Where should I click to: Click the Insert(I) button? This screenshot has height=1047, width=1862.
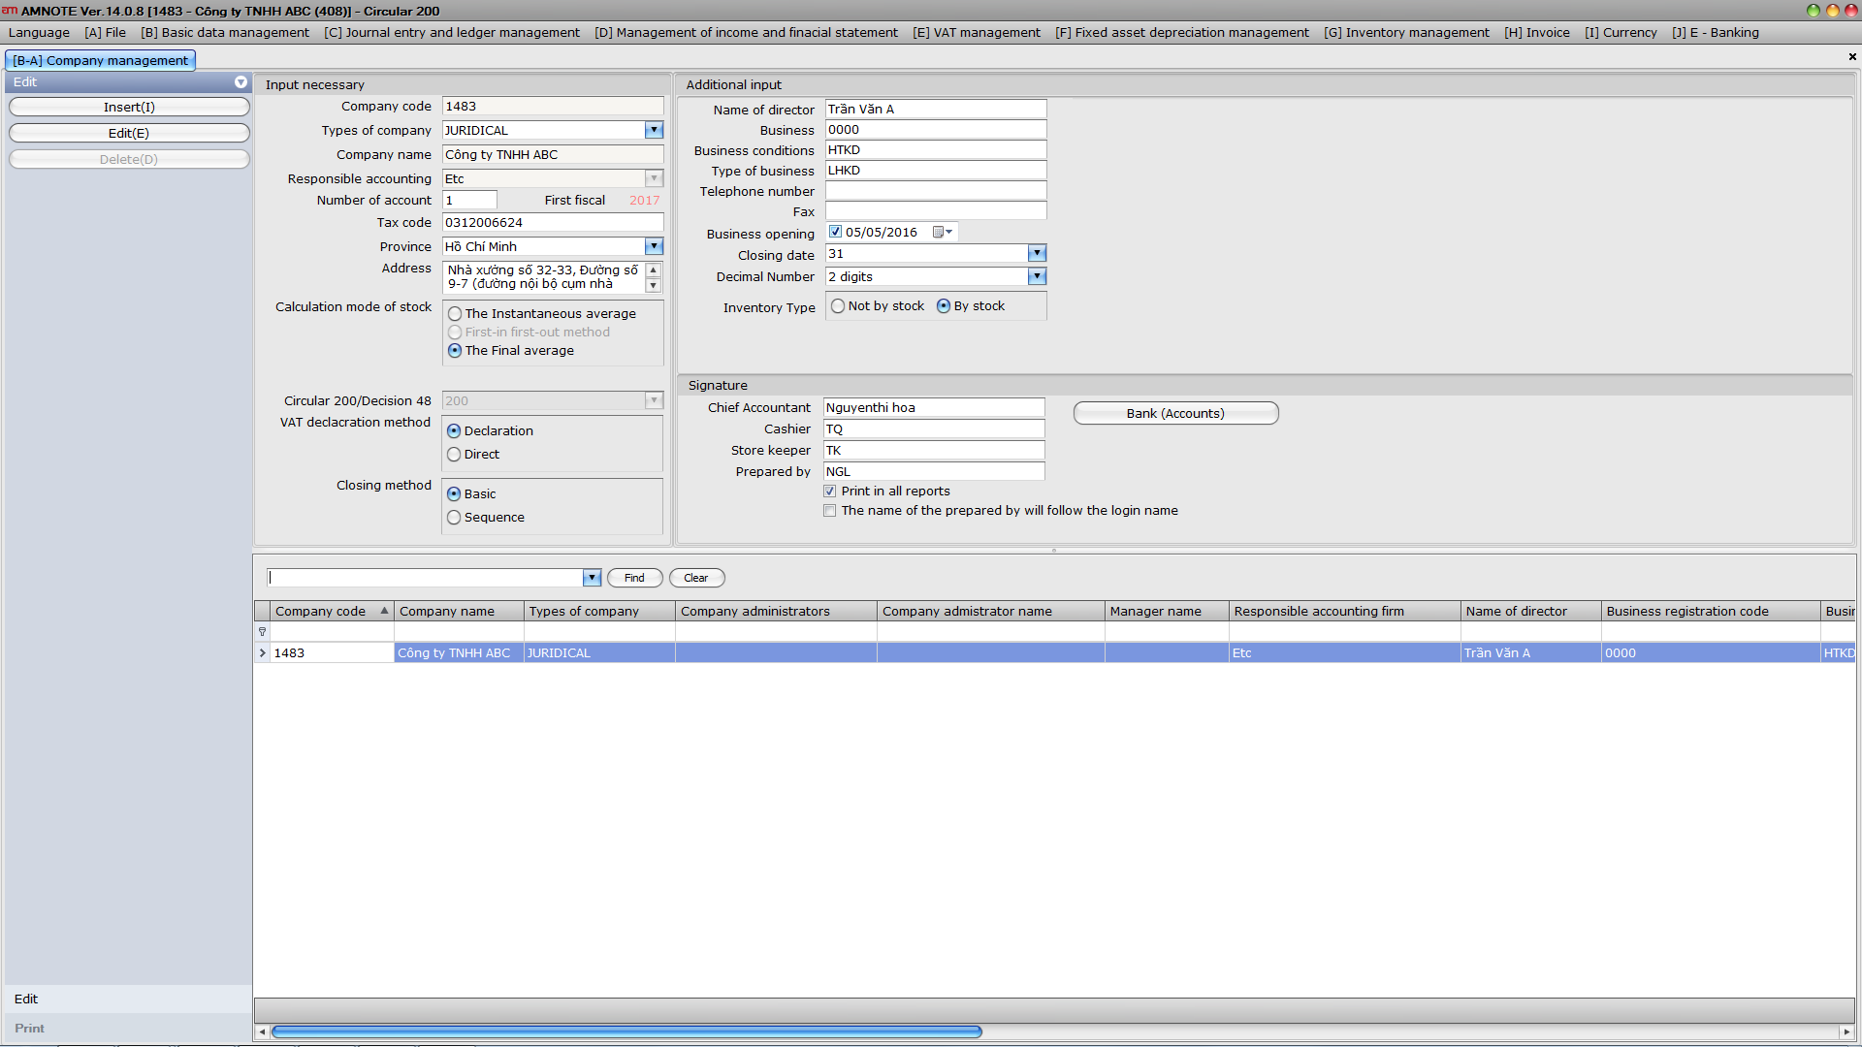coord(129,108)
